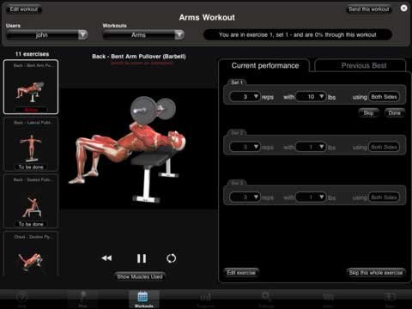Open the help question-mark icon in bottom bar
The width and height of the screenshot is (412, 309).
coord(22,299)
